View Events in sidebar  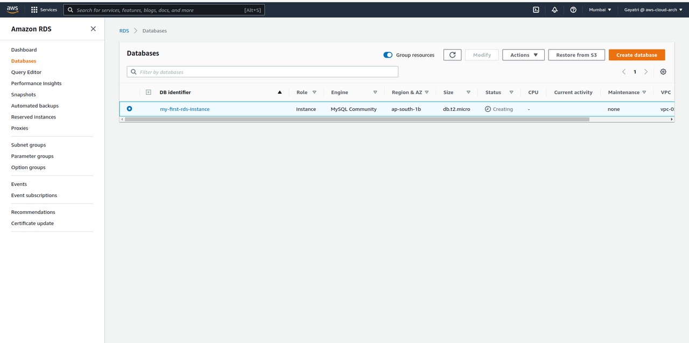pos(19,184)
